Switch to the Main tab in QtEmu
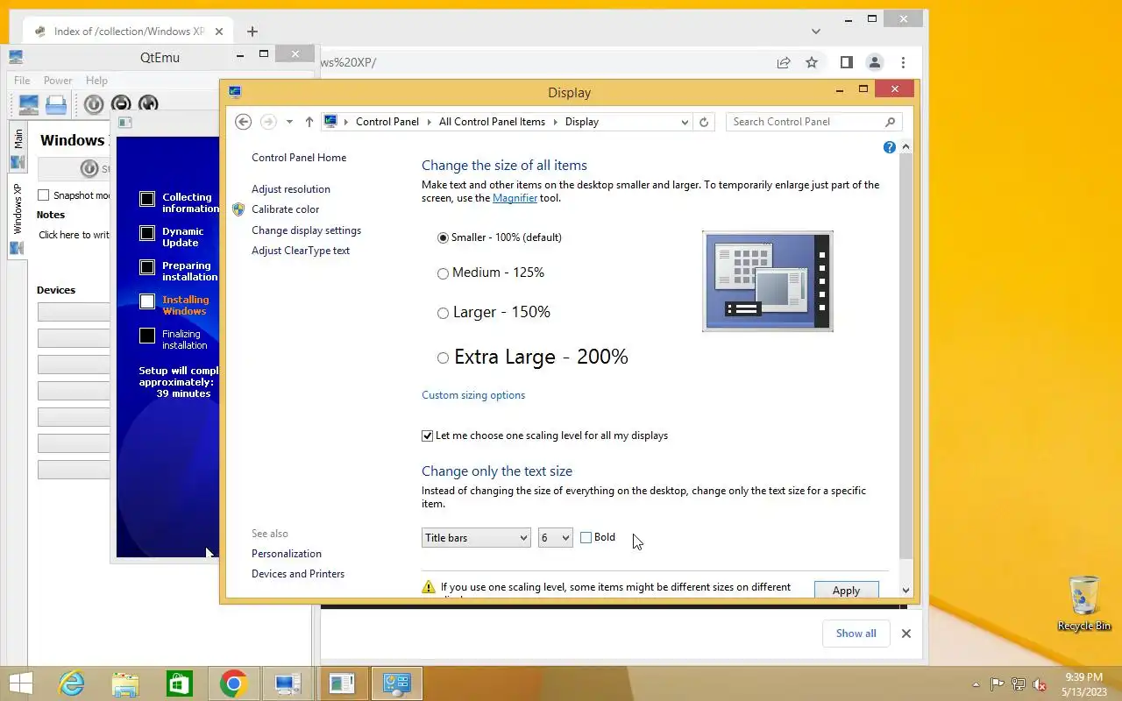This screenshot has height=701, width=1122. coord(18,149)
